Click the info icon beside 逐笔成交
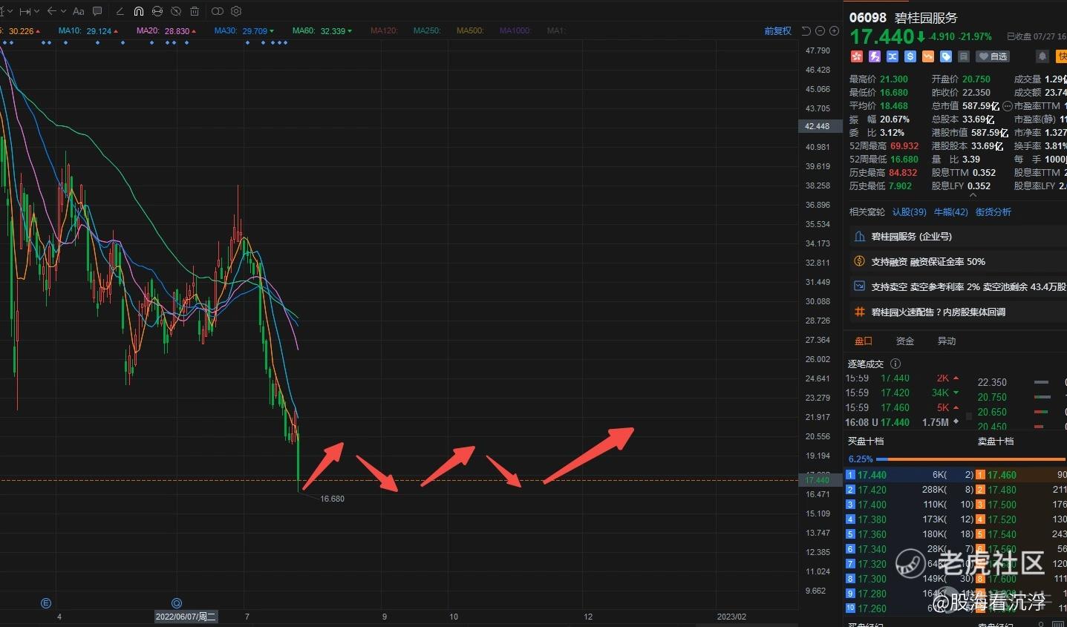The width and height of the screenshot is (1067, 627). click(895, 364)
